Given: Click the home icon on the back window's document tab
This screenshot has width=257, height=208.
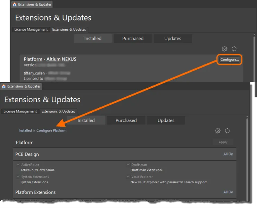Looking at the screenshot, I should tap(15, 4).
